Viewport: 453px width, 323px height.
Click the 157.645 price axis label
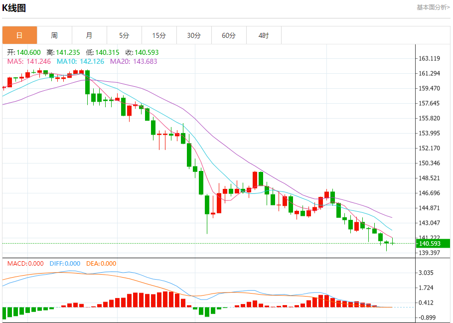[x=429, y=103]
